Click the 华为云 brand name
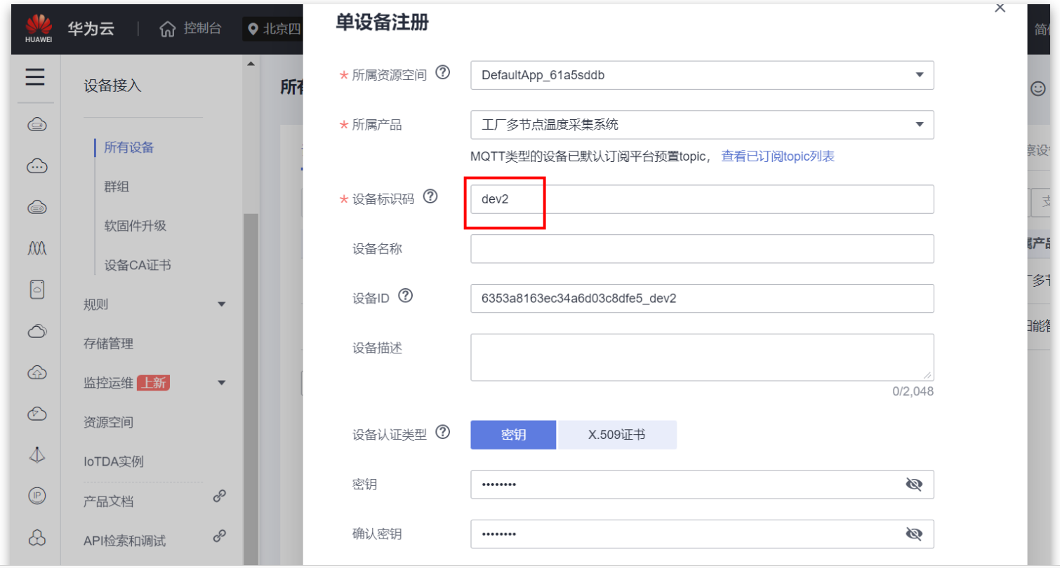Image resolution: width=1060 pixels, height=568 pixels. pos(91,29)
